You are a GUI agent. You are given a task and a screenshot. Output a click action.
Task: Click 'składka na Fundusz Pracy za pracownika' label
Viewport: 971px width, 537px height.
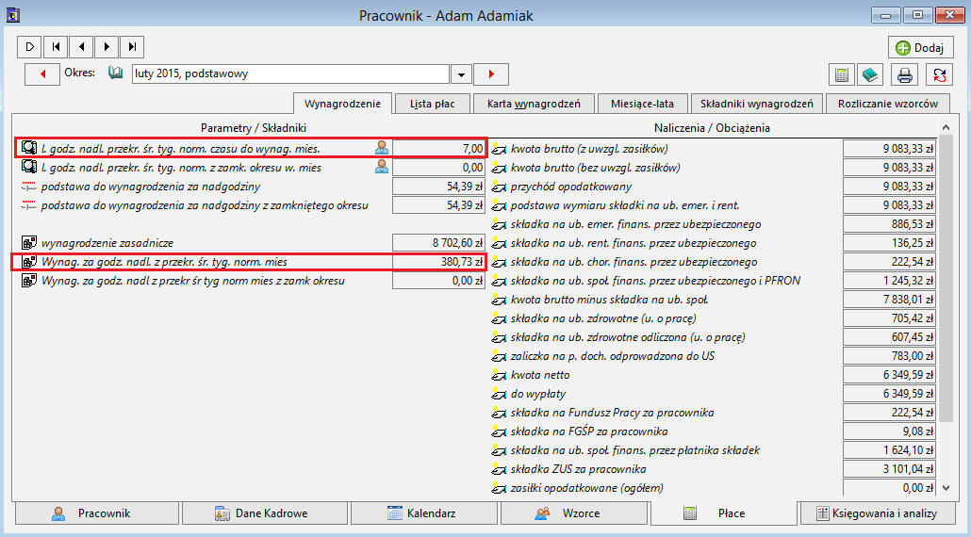point(612,413)
